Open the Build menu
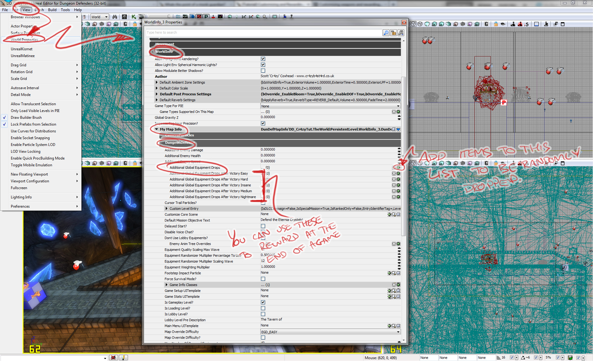This screenshot has width=593, height=361. [x=52, y=10]
